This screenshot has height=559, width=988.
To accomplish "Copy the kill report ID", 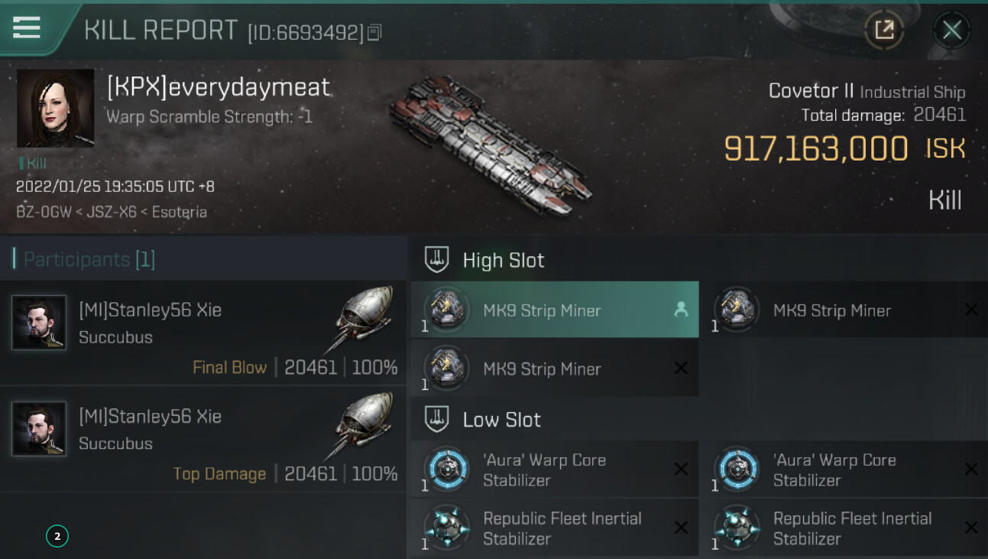I will coord(374,32).
